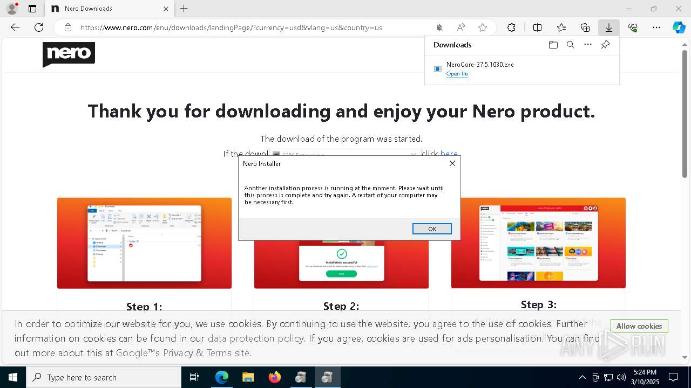
Task: Search downloads with magnifier icon
Action: coord(570,45)
